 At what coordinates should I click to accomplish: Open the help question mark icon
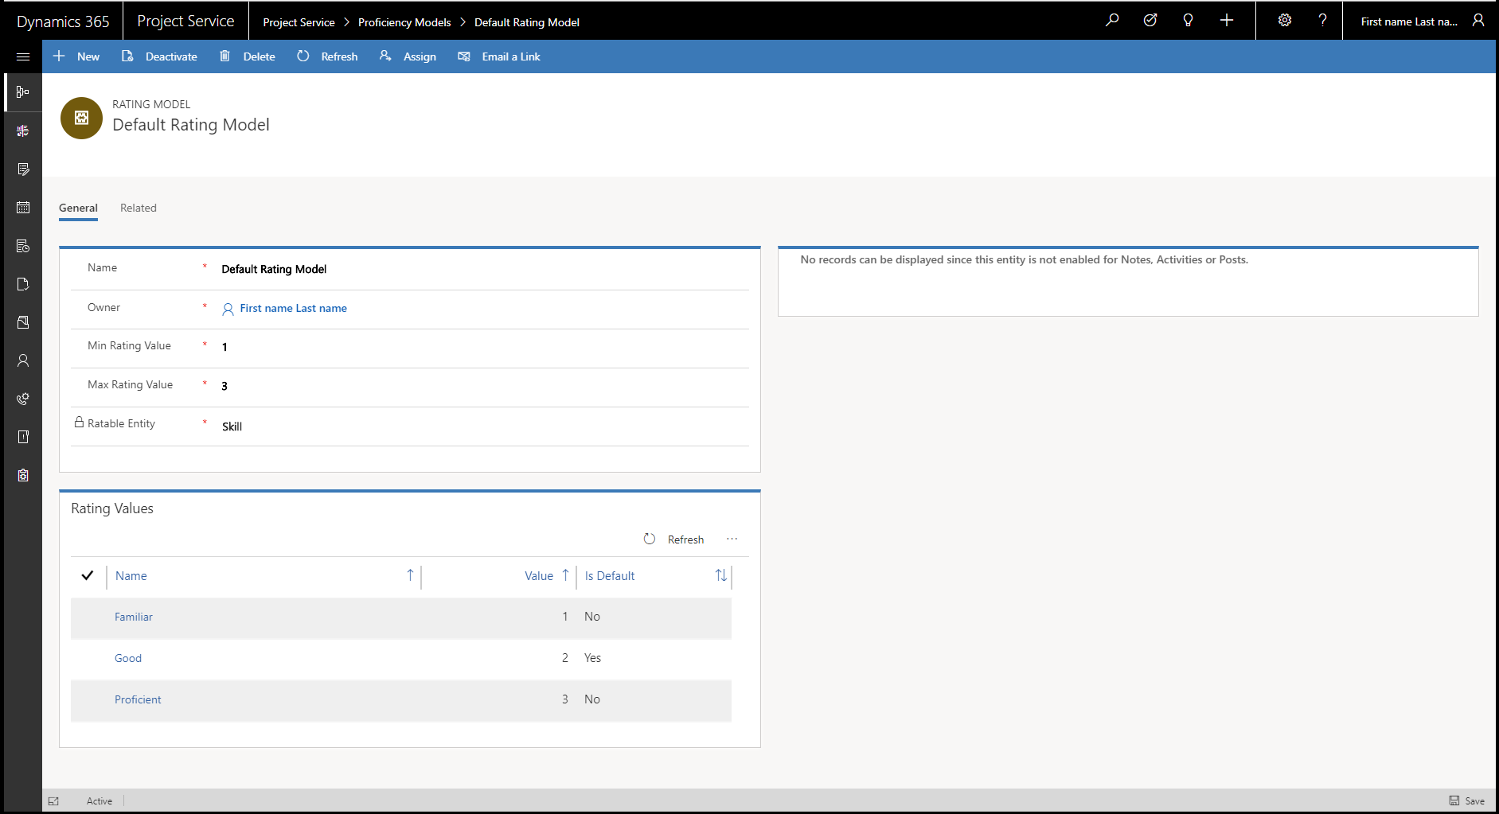click(x=1322, y=21)
